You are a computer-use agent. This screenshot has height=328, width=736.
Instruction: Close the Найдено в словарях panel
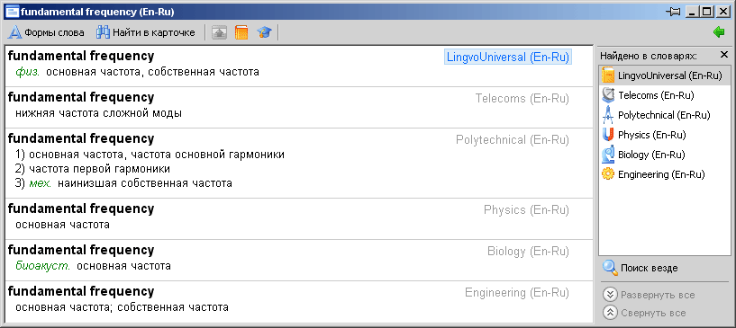click(723, 55)
